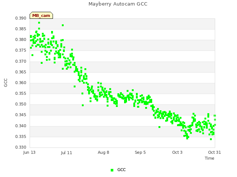Click the Oct 3 x-axis label
This screenshot has height=177, width=237.
tap(177, 152)
